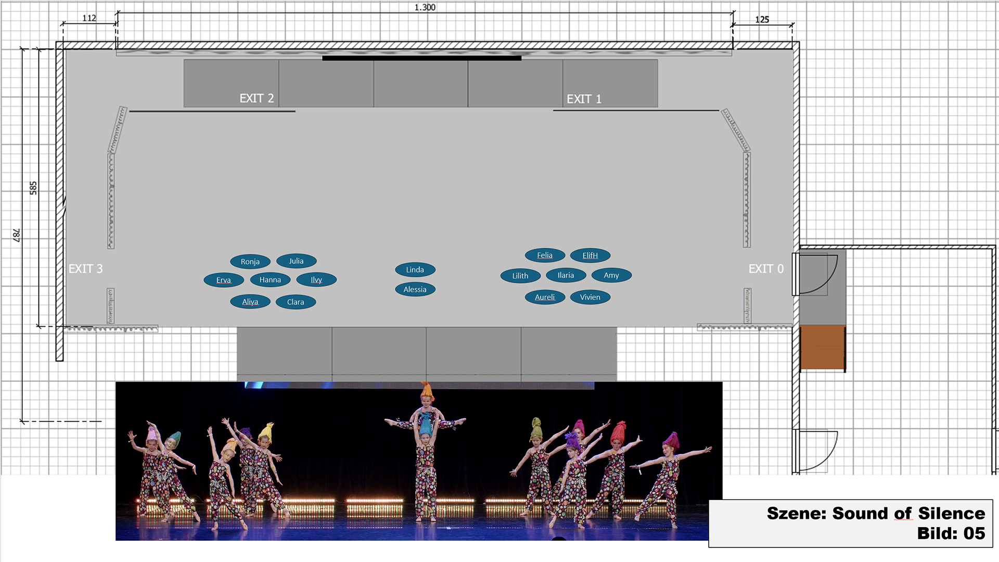Select the Lilith position oval
The height and width of the screenshot is (562, 999).
pos(520,276)
